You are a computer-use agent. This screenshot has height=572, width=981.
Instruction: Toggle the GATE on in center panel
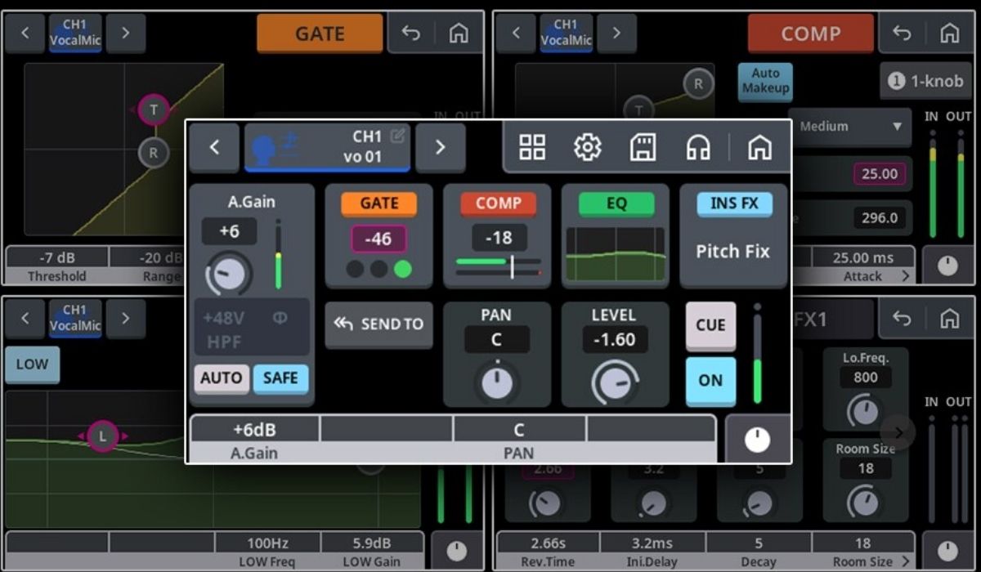click(x=379, y=203)
